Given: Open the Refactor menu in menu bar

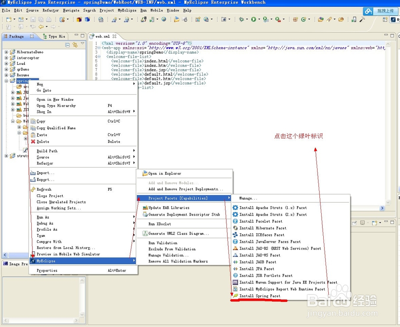Looking at the screenshot, I should point(50,10).
